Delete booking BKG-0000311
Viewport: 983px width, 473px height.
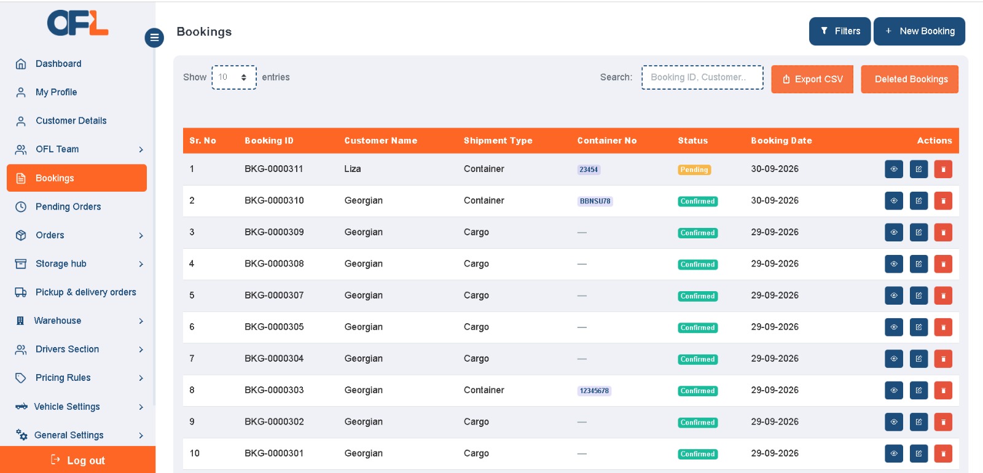click(x=943, y=169)
